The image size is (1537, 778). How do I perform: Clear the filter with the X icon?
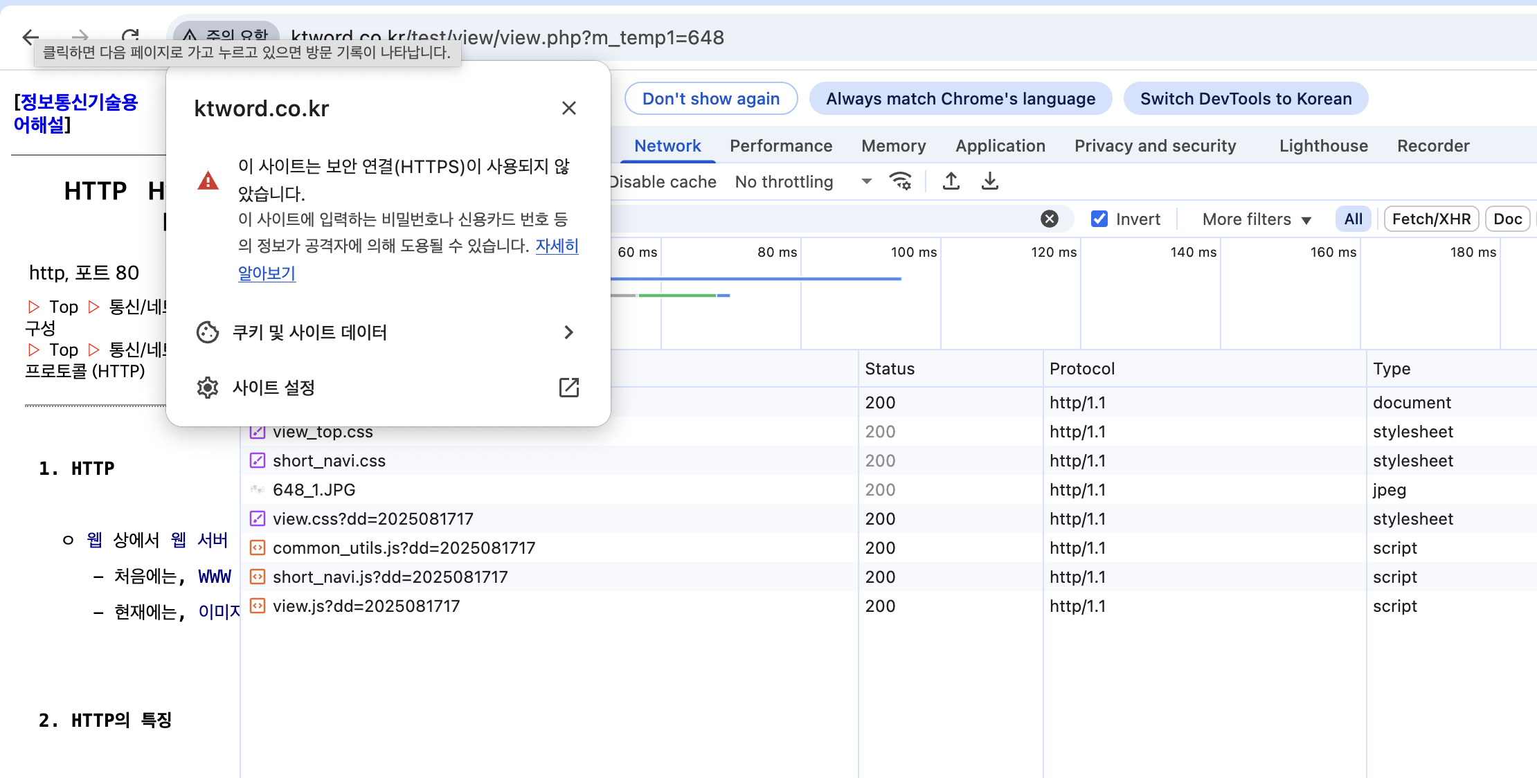1050,219
